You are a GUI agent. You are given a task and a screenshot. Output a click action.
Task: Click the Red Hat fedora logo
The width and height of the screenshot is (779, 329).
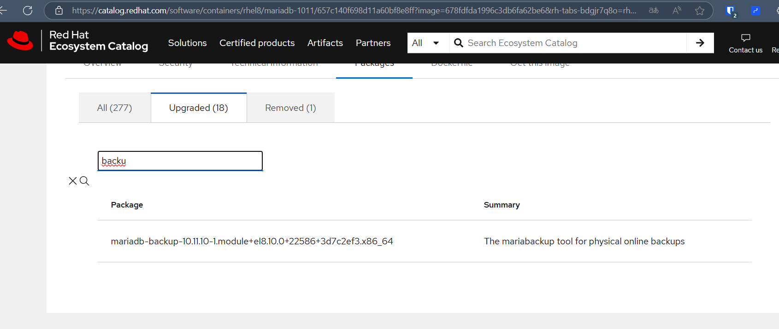click(20, 41)
